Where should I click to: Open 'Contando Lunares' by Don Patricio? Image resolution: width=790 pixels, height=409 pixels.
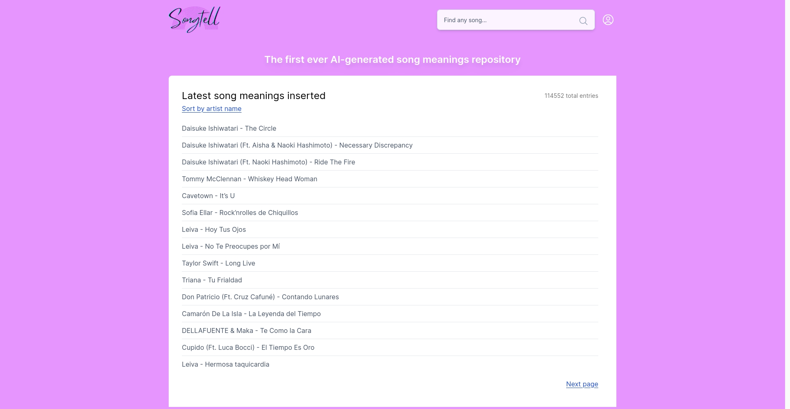260,297
